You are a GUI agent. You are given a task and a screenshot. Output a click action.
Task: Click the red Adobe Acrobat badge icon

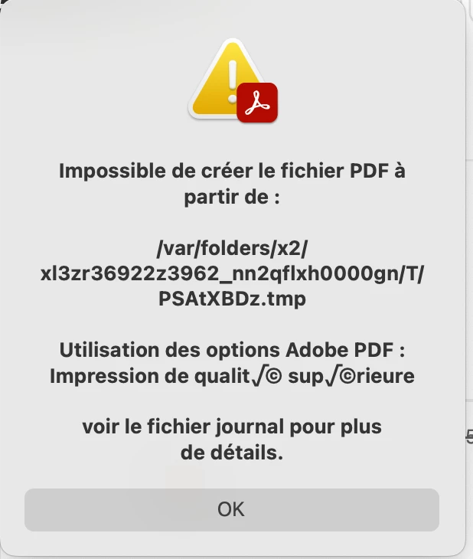tap(257, 103)
